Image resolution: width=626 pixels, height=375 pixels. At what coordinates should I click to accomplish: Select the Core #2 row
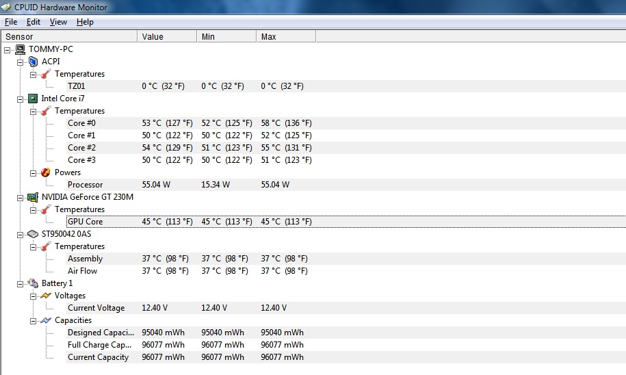(x=345, y=148)
